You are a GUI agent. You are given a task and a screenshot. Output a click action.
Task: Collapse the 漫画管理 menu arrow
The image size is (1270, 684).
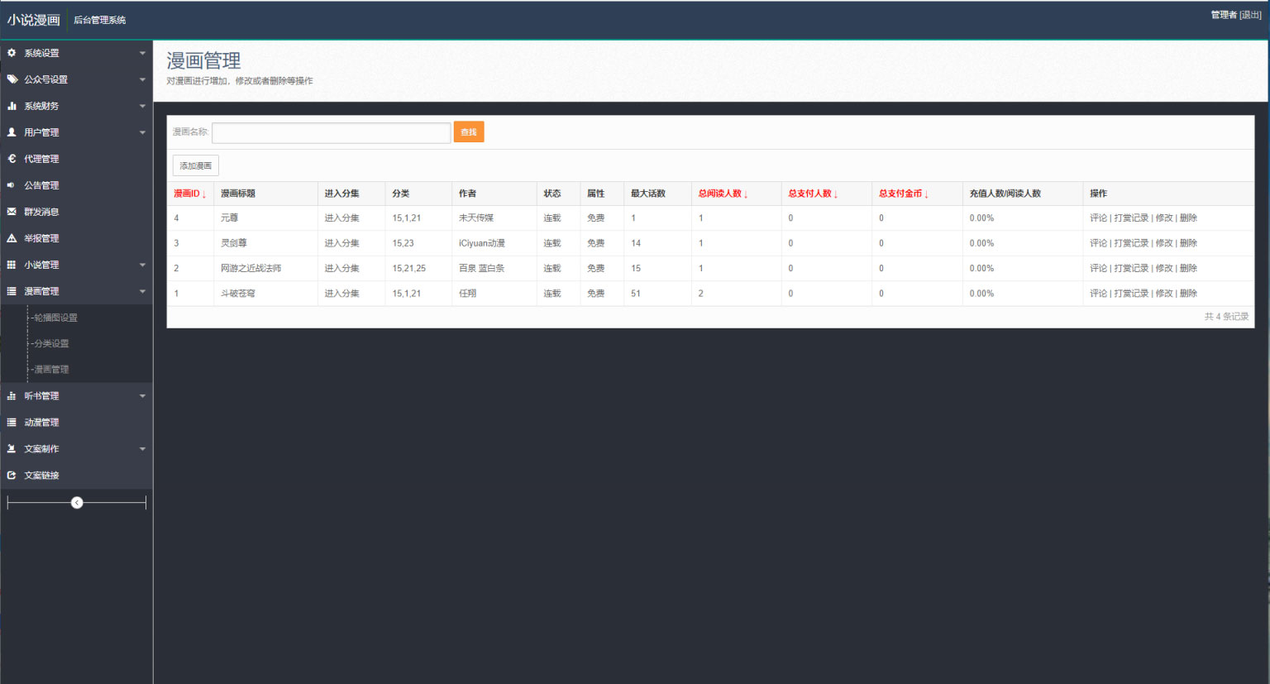pyautogui.click(x=142, y=291)
